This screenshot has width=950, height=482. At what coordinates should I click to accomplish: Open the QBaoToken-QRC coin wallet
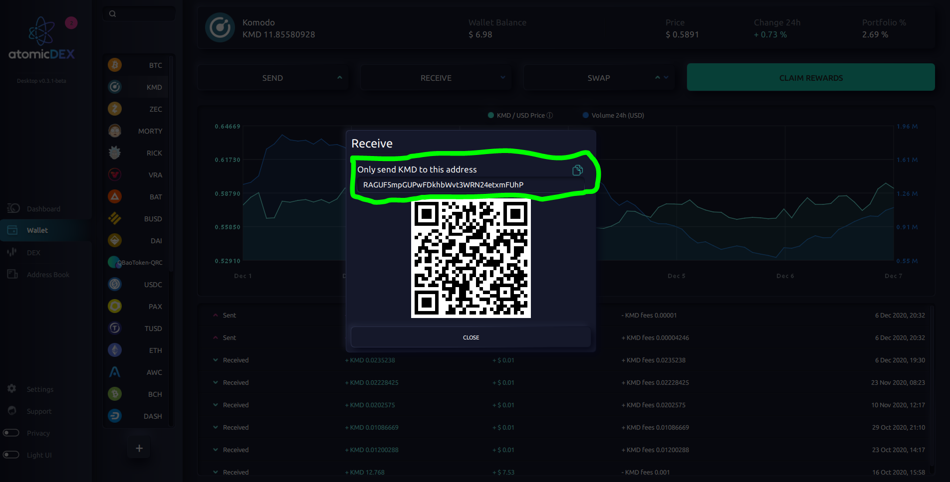(136, 263)
